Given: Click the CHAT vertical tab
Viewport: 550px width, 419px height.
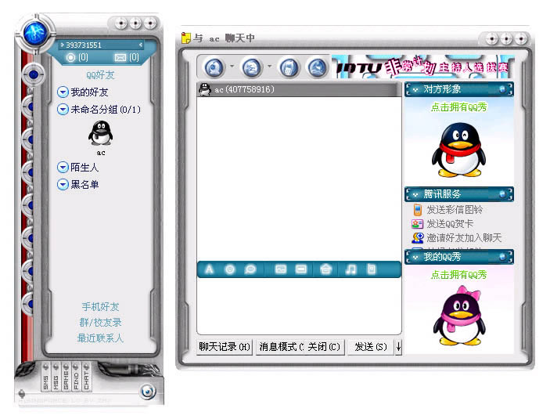Looking at the screenshot, I should click(x=86, y=377).
